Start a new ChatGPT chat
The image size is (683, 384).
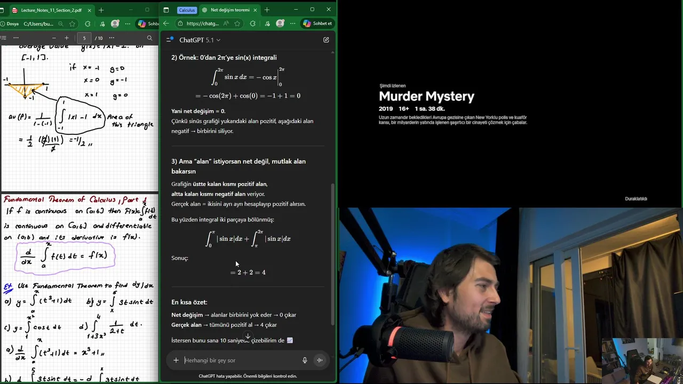tap(326, 40)
